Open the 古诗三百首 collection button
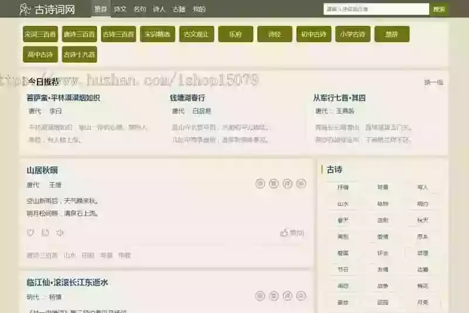469x313 pixels. tap(118, 34)
